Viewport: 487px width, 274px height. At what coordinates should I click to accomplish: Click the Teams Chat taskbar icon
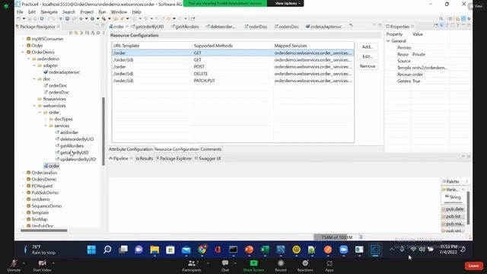[x=138, y=250]
